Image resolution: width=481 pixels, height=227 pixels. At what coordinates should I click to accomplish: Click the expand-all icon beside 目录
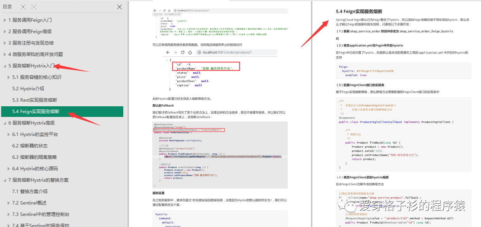[23, 6]
